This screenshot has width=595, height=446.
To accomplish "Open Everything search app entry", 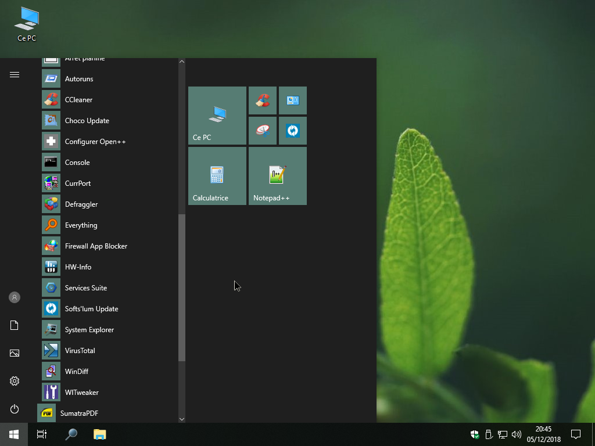I will (x=108, y=225).
